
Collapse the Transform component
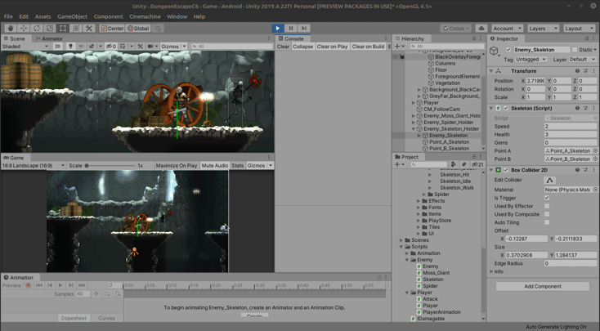(491, 71)
